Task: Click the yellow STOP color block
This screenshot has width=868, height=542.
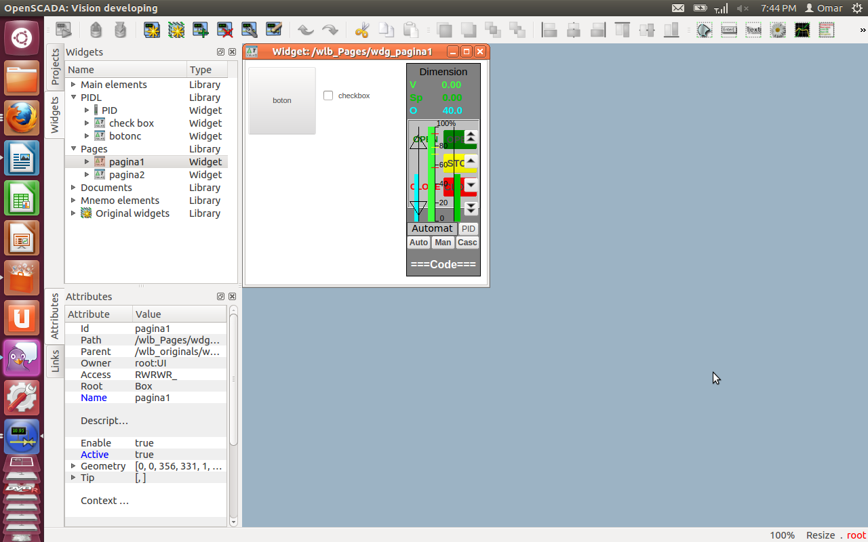Action: coord(454,163)
